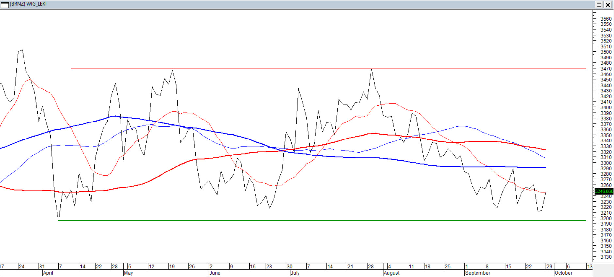Image resolution: width=614 pixels, height=277 pixels.
Task: Click the 3200 value on price axis
Action: tap(606, 218)
